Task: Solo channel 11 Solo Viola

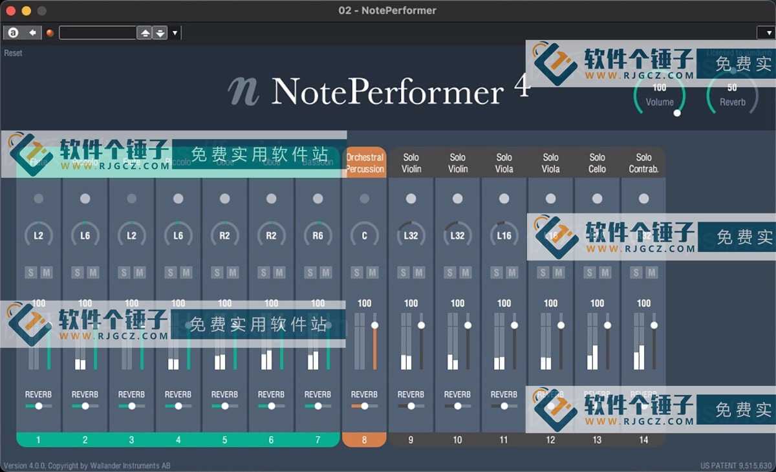Action: [497, 273]
